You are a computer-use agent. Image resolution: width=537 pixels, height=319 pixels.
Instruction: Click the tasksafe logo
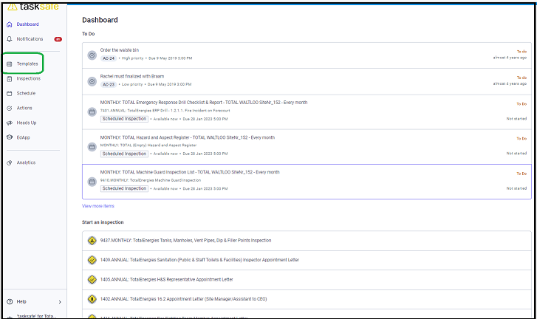33,7
